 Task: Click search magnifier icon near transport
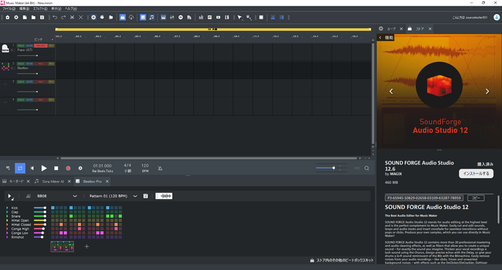[367, 168]
